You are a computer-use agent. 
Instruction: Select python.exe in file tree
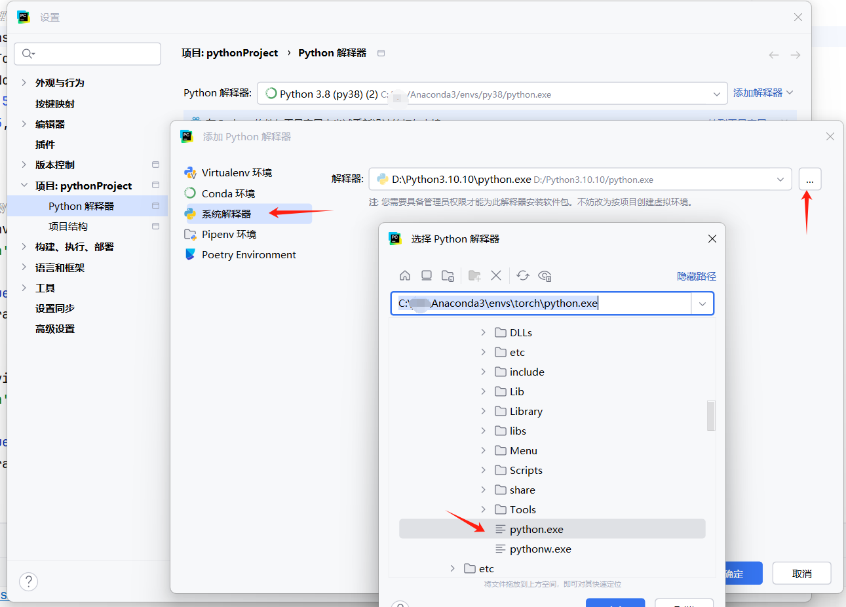[552, 529]
